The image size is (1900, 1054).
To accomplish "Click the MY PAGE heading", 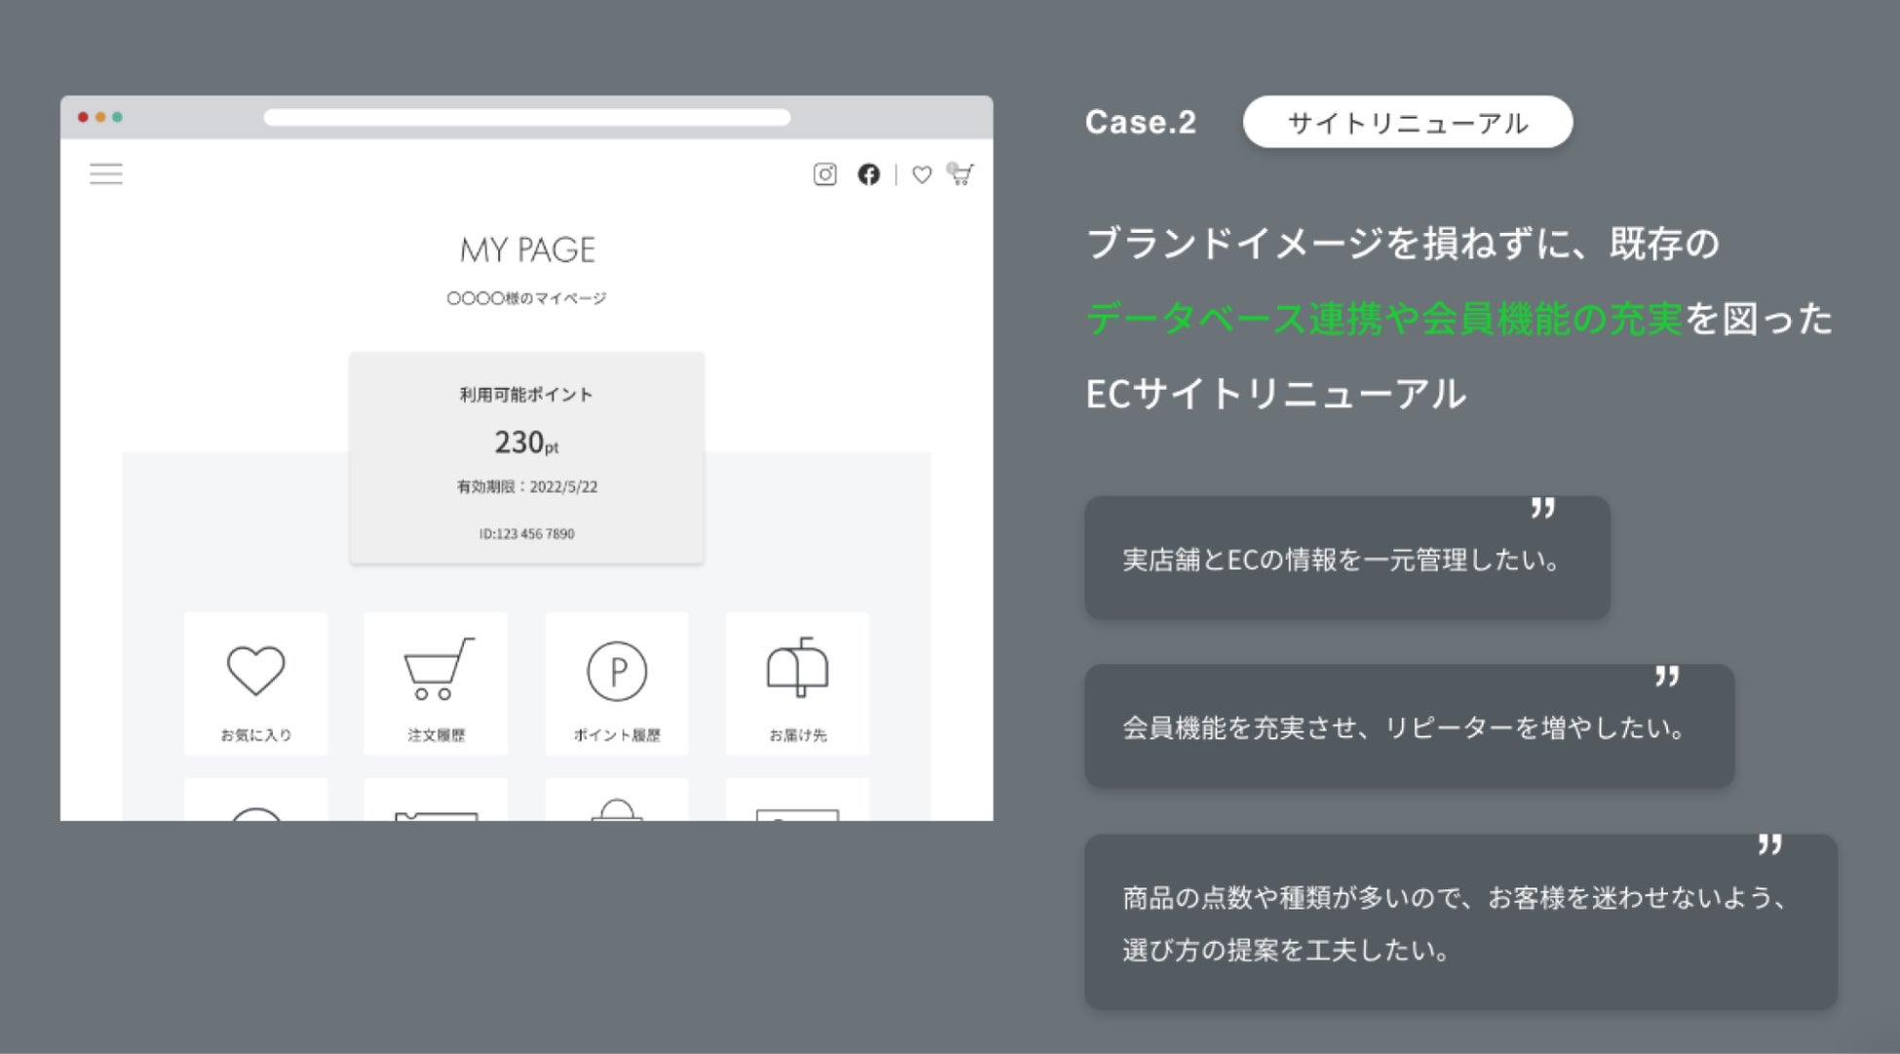I will [527, 250].
